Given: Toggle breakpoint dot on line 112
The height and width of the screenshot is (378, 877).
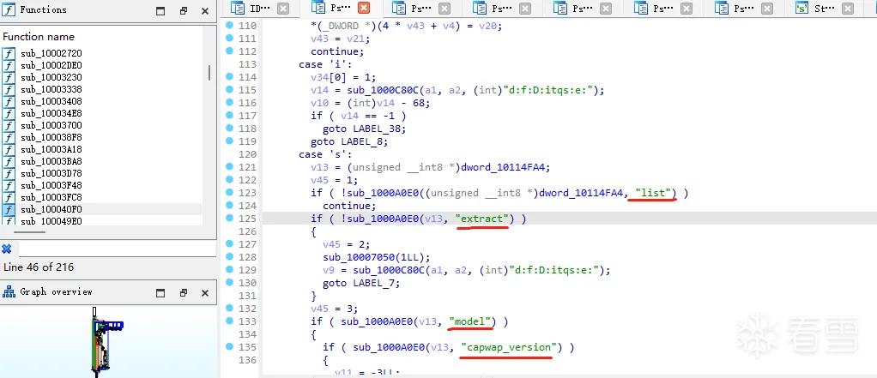Looking at the screenshot, I should [229, 51].
